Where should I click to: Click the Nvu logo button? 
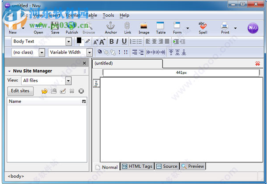[253, 28]
